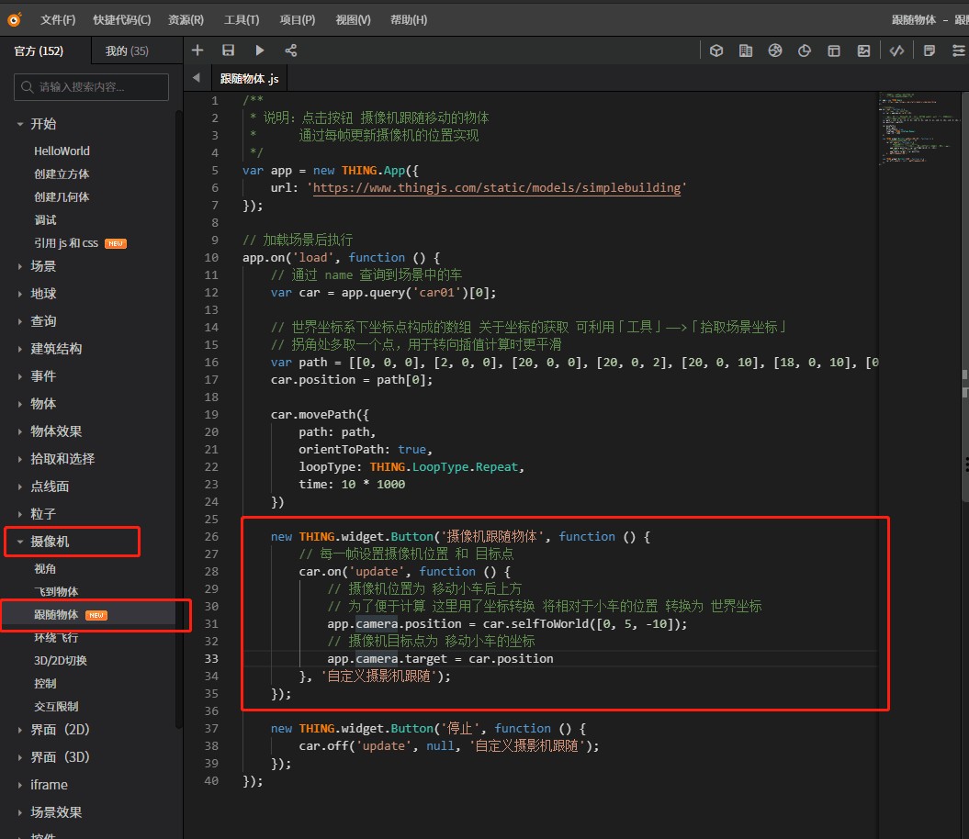Open the 创建几何体 example
The image size is (969, 839).
[x=62, y=197]
